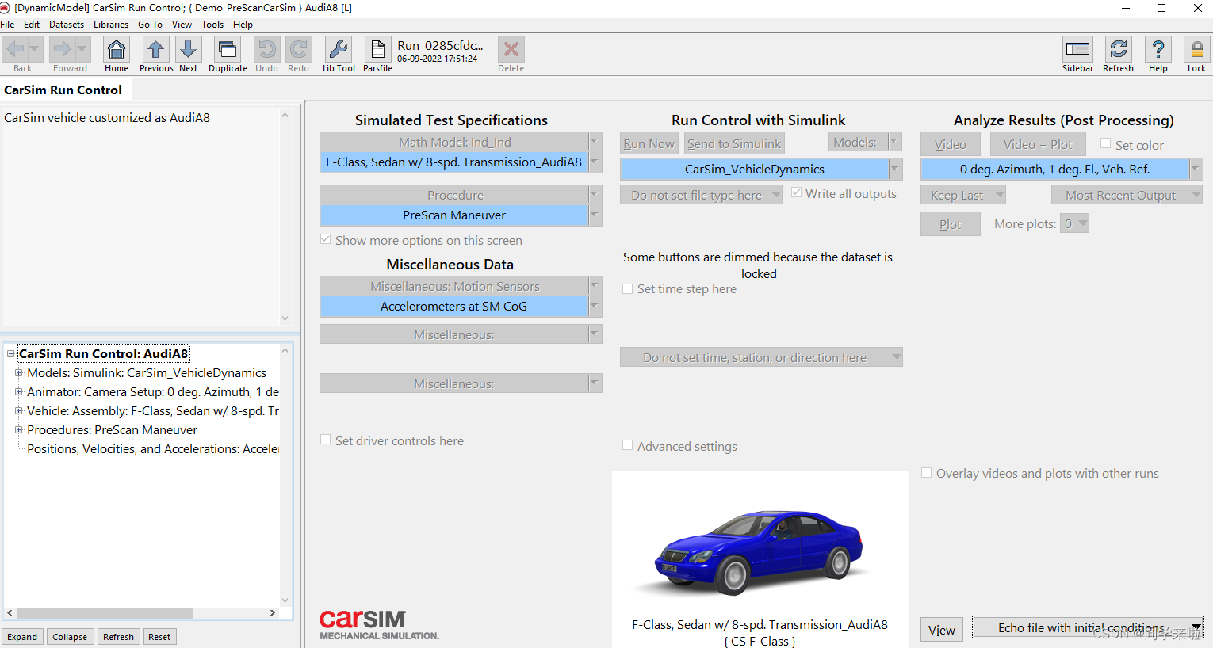Click the Undo icon
The height and width of the screenshot is (648, 1213).
267,50
